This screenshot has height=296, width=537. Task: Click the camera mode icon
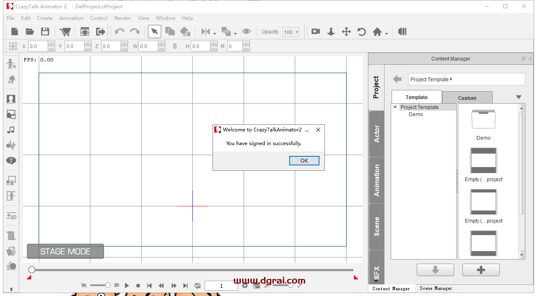(316, 32)
